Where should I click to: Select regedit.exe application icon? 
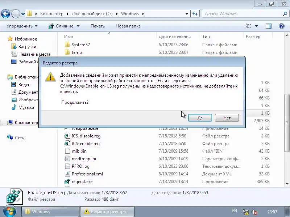click(67, 181)
